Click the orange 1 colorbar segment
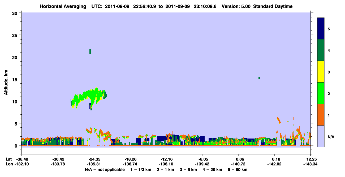 321,115
